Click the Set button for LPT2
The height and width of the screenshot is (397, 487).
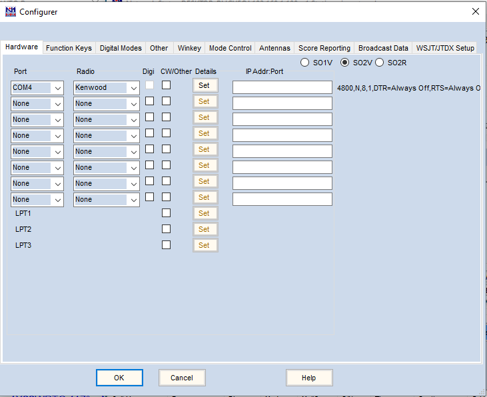(205, 229)
